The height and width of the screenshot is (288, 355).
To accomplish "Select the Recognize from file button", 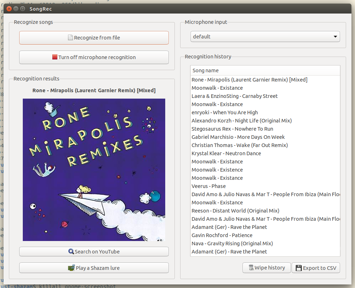I will coord(94,37).
